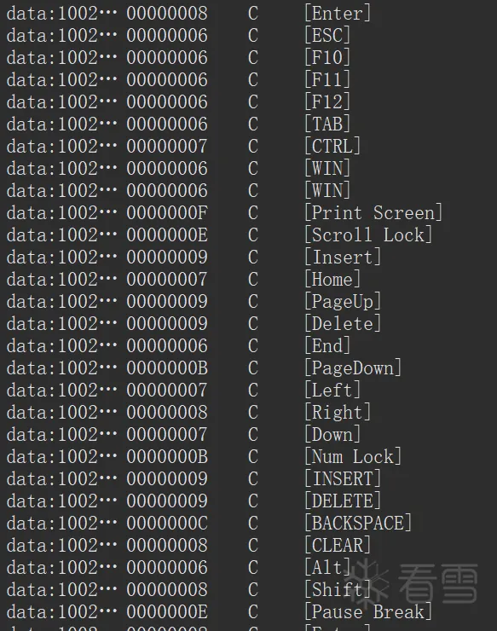Viewport: 497px width, 631px height.
Task: Select the [Right] string row
Action: point(248,413)
